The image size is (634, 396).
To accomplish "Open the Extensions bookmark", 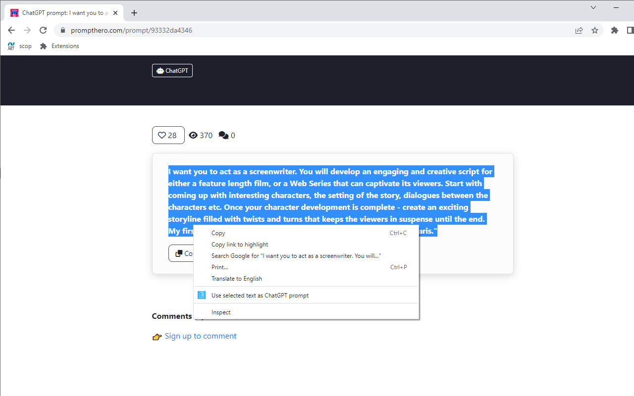I will click(x=59, y=46).
